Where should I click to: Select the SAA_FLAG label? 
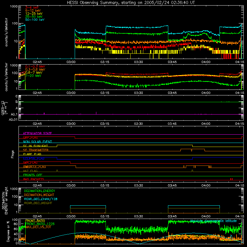(30, 163)
